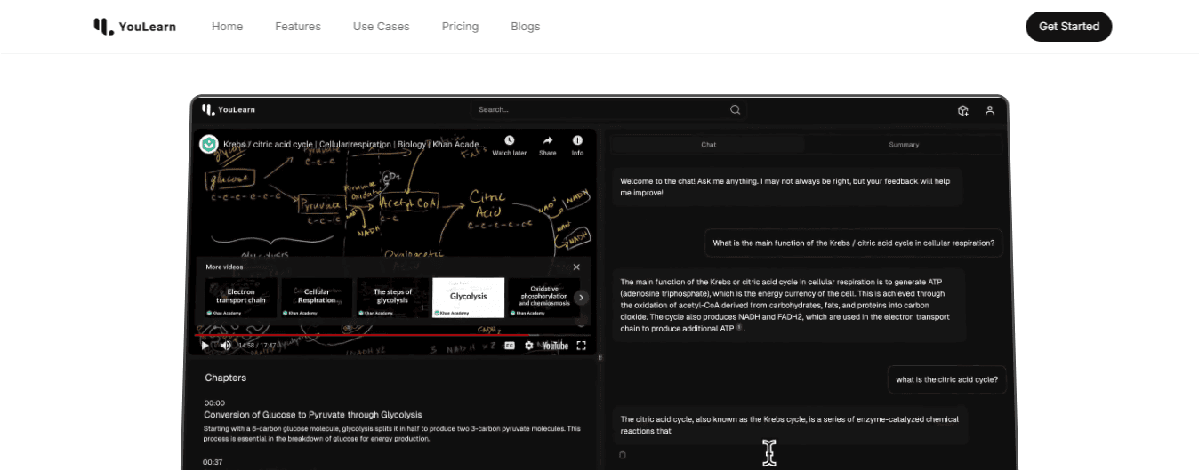Switch to the Summary tab

coord(904,144)
